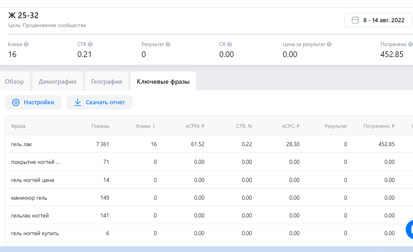Sort by Показы column header
This screenshot has width=413, height=252.
click(100, 126)
